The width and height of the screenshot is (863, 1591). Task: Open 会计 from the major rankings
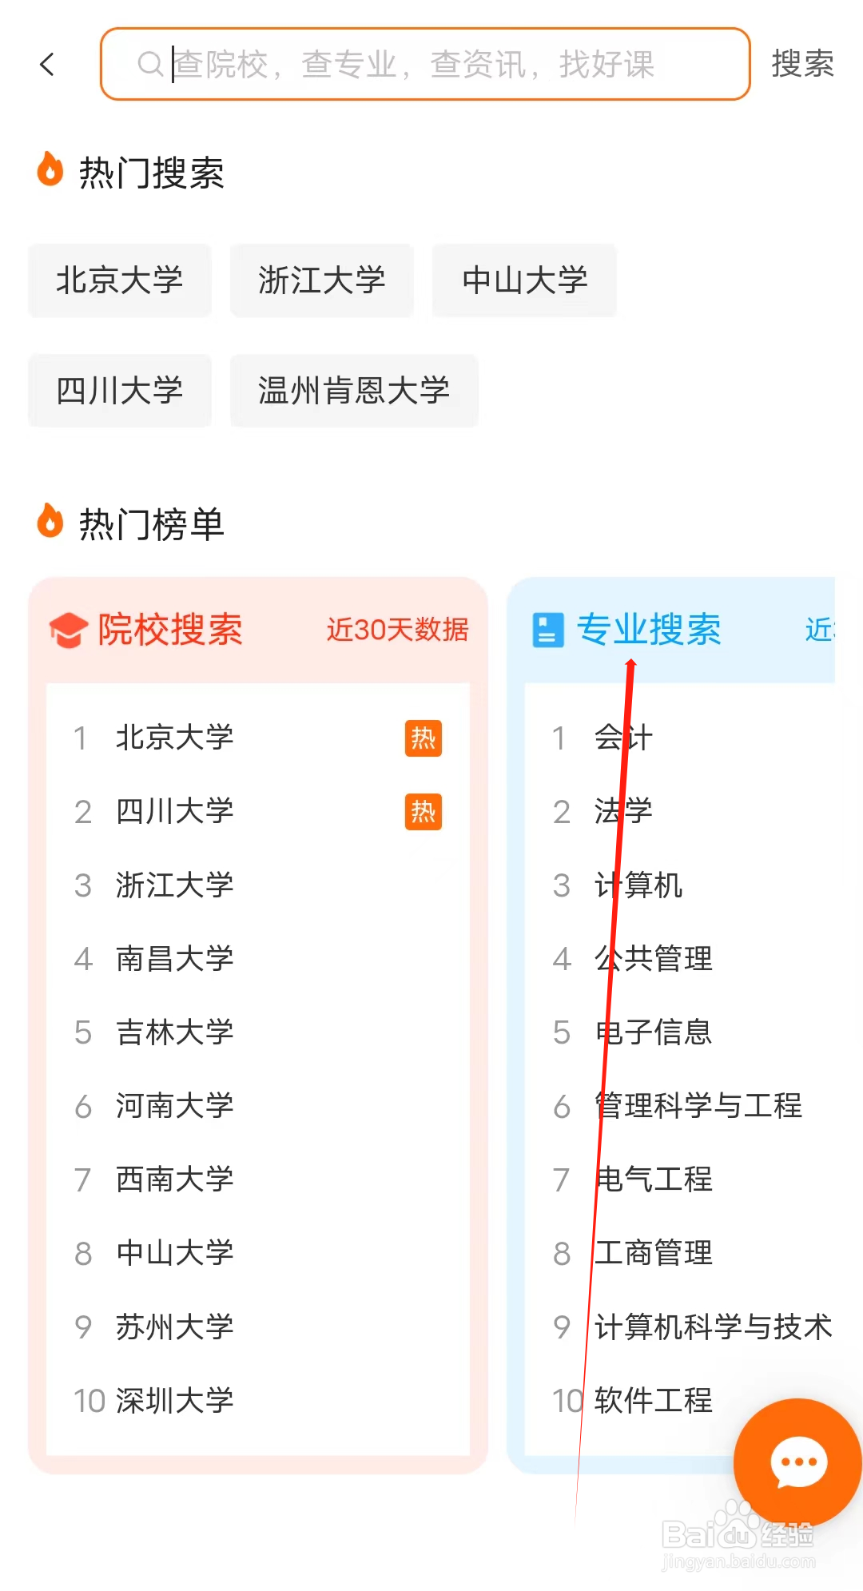[x=623, y=738]
